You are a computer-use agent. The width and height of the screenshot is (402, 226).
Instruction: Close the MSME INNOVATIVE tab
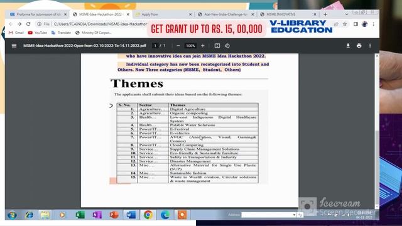pos(315,14)
